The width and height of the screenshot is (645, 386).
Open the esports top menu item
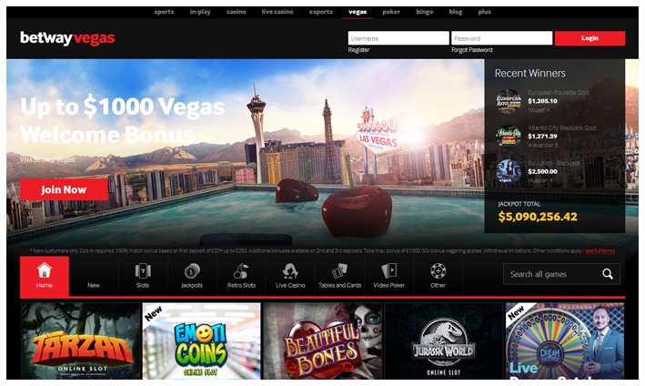(320, 12)
